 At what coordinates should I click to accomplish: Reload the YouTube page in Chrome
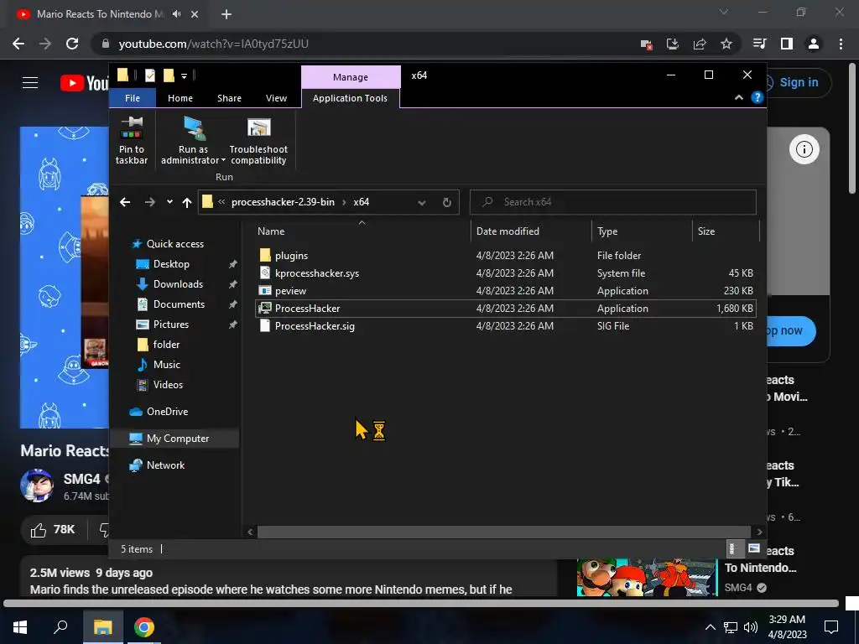click(72, 44)
